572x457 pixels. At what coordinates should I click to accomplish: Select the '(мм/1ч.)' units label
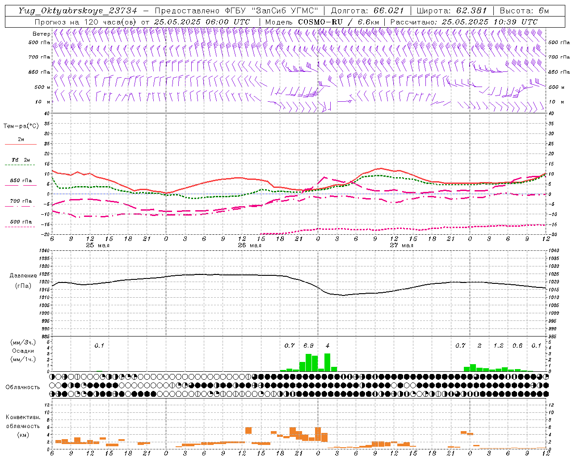click(22, 359)
